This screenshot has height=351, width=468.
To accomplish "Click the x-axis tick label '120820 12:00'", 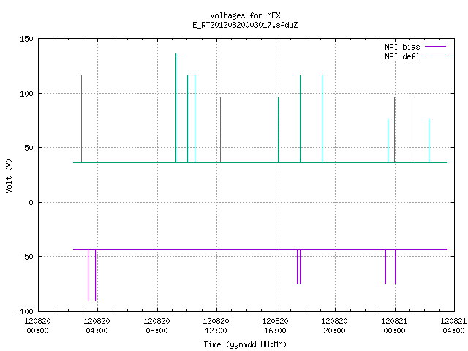I will tap(216, 325).
